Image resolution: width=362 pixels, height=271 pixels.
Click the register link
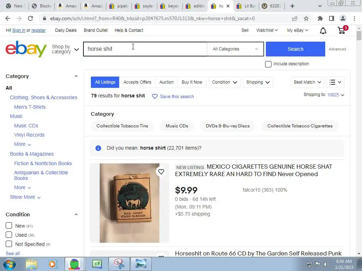pos(39,30)
